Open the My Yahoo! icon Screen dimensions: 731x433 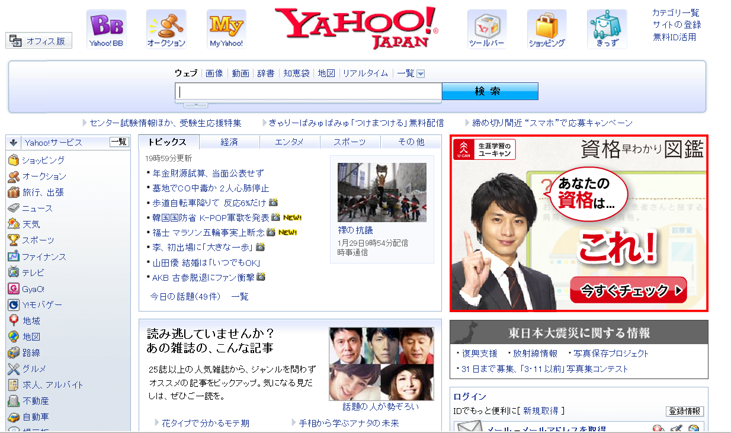(x=226, y=29)
